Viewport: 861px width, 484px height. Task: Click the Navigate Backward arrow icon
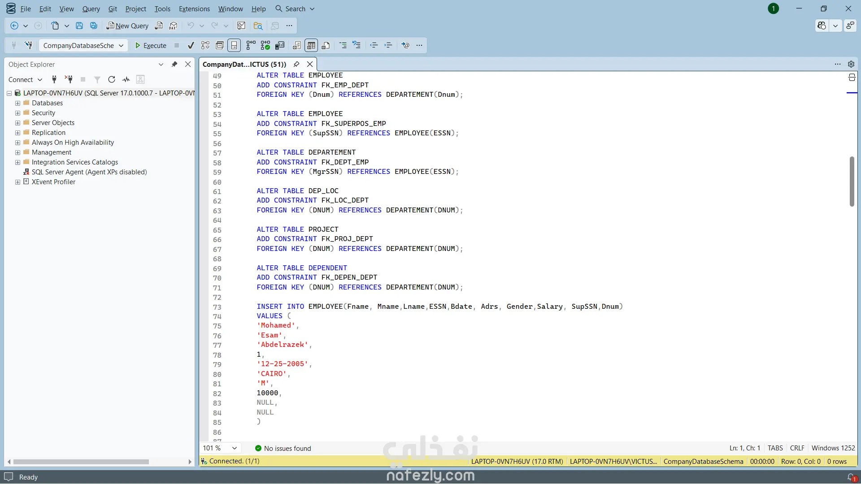pyautogui.click(x=14, y=26)
